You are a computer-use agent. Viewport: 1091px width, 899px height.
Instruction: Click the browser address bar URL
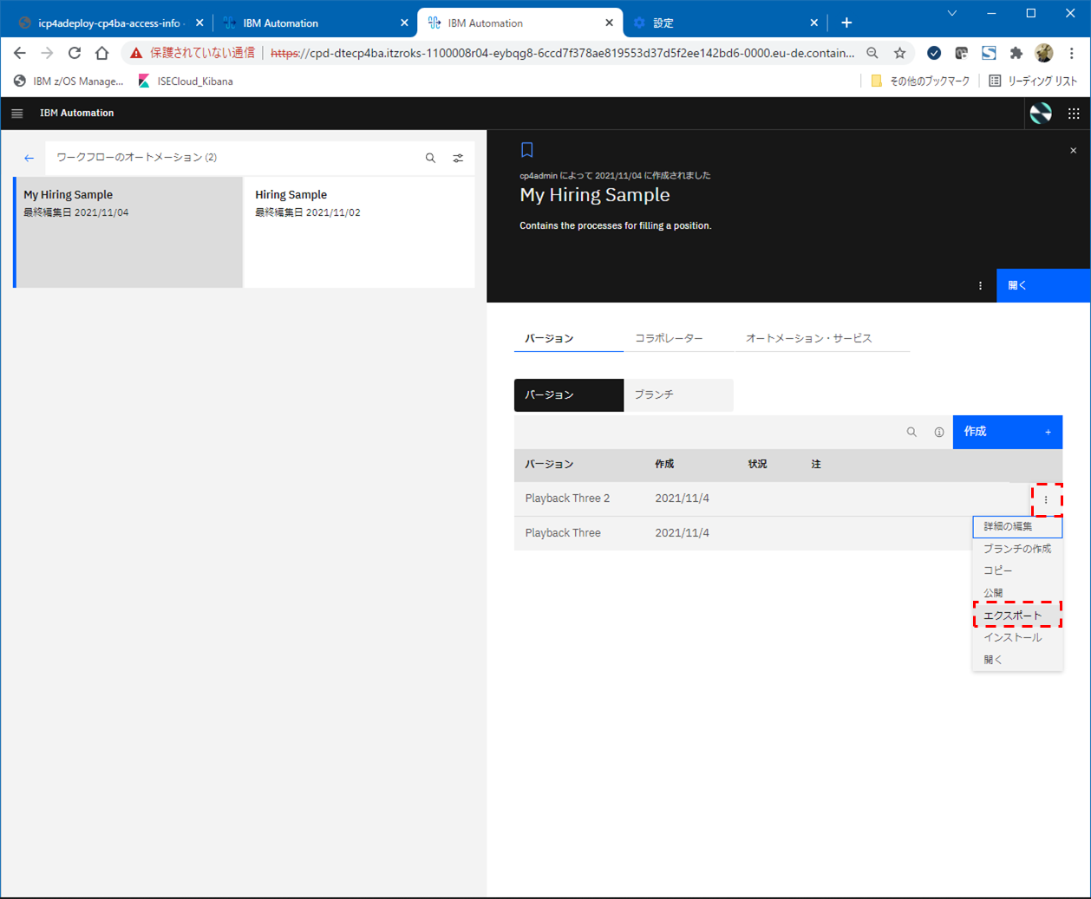coord(562,53)
